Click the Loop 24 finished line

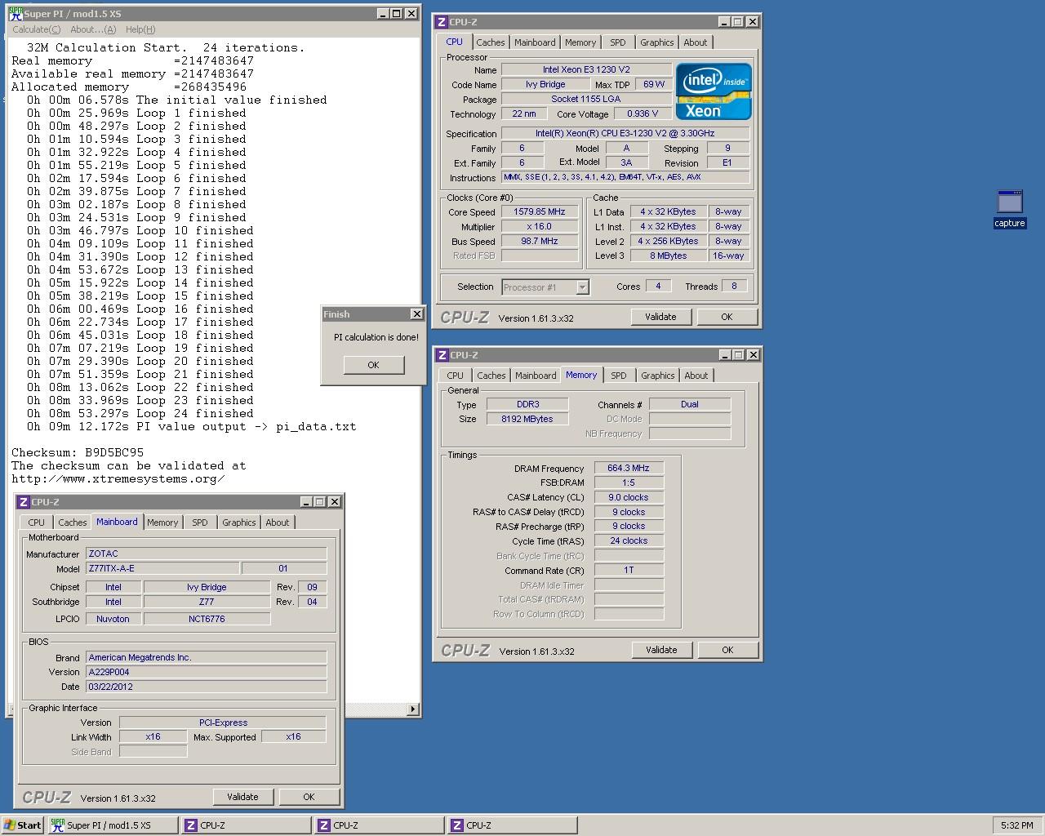click(140, 413)
